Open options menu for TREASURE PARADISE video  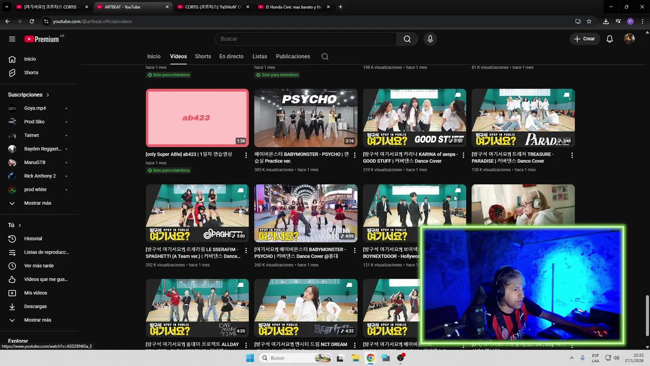[x=572, y=155]
